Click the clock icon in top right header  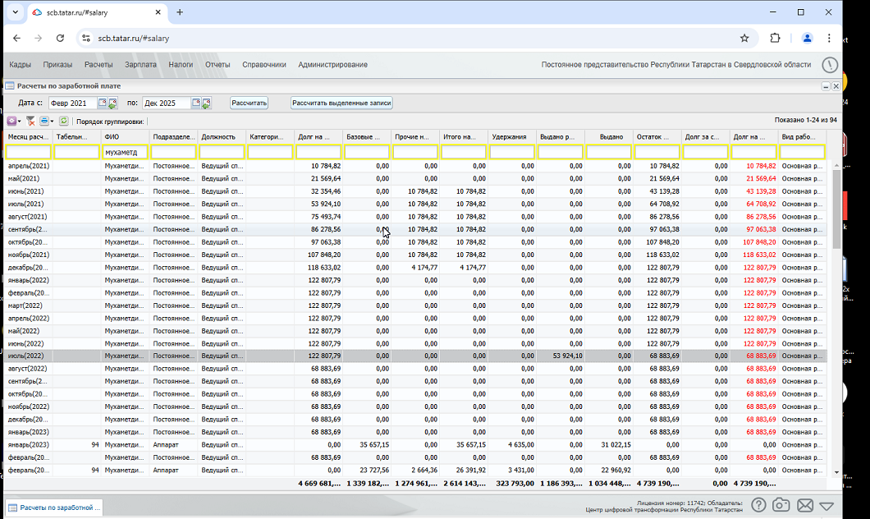coord(830,65)
